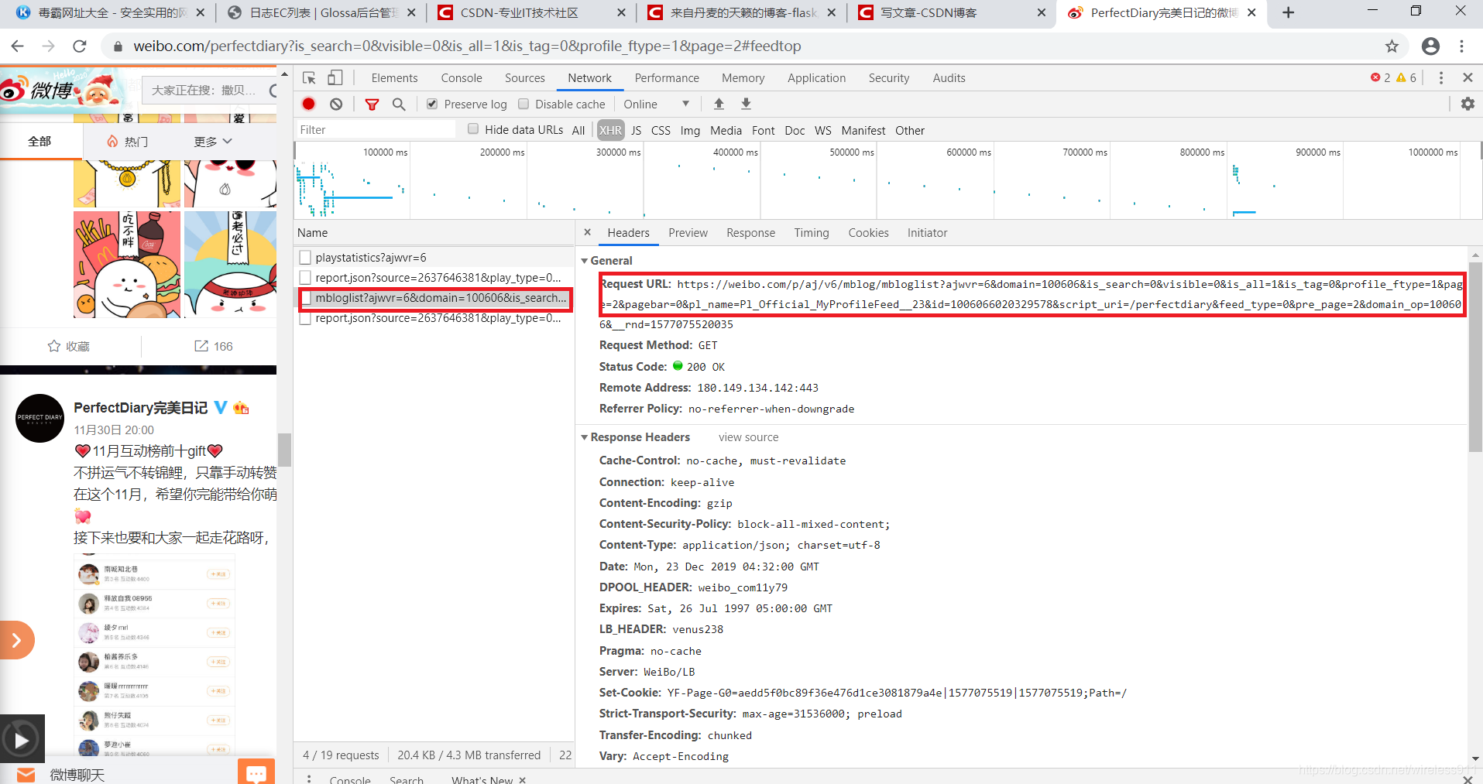This screenshot has height=784, width=1483.
Task: Close the request details pane
Action: point(587,232)
